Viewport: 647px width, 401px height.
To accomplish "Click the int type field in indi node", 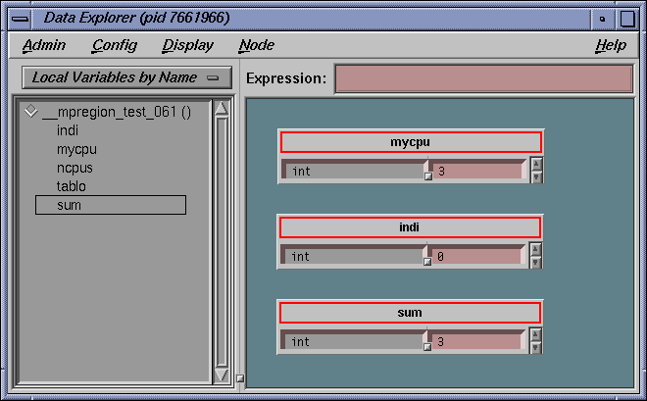I will pyautogui.click(x=353, y=256).
